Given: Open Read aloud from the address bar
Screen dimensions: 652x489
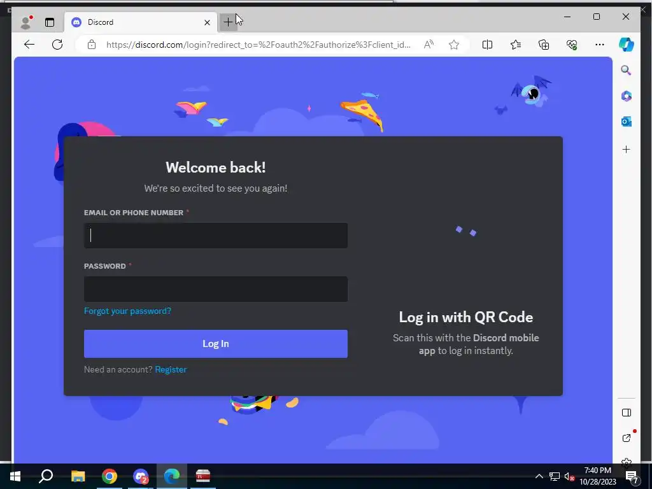Looking at the screenshot, I should click(x=429, y=45).
